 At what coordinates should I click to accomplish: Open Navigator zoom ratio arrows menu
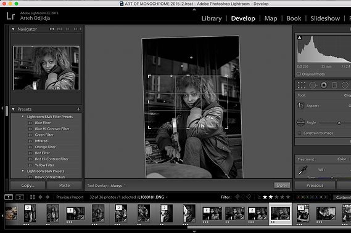(x=81, y=29)
